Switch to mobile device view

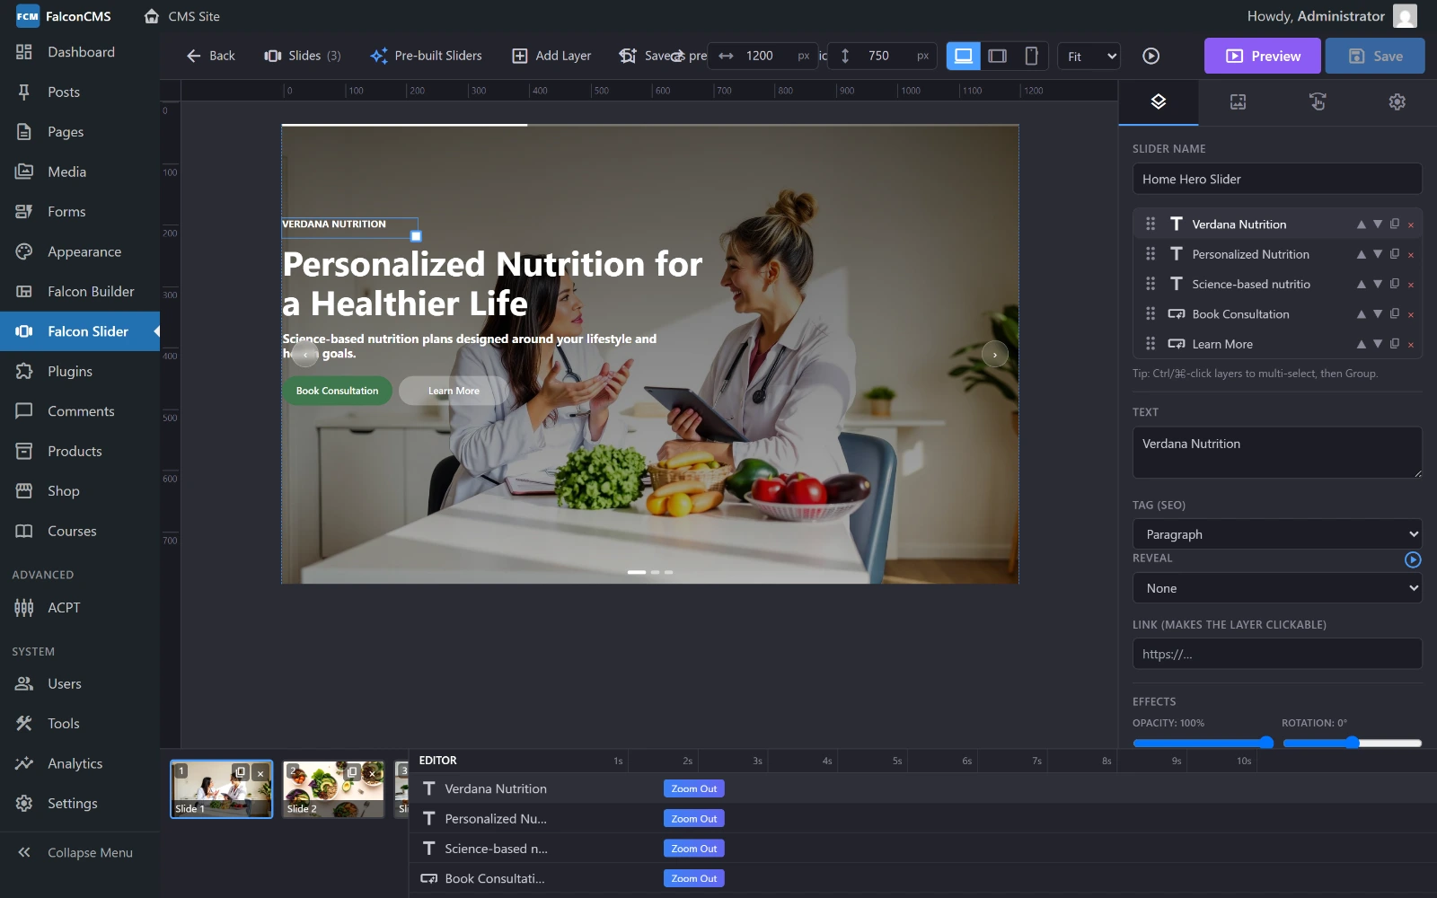1031,56
